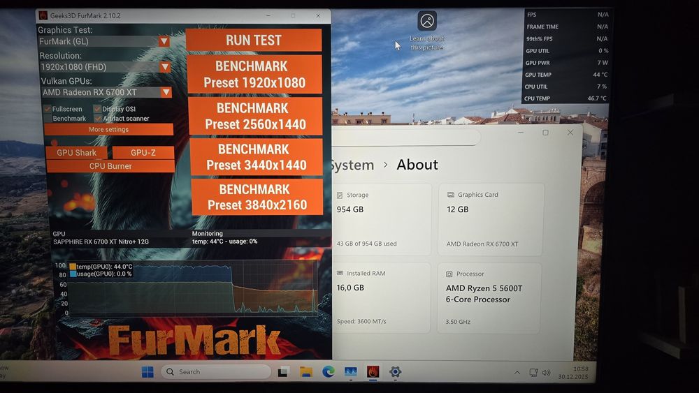Click the AMD Radeon RX 6700 XT combo box
The width and height of the screenshot is (699, 393).
pyautogui.click(x=106, y=92)
